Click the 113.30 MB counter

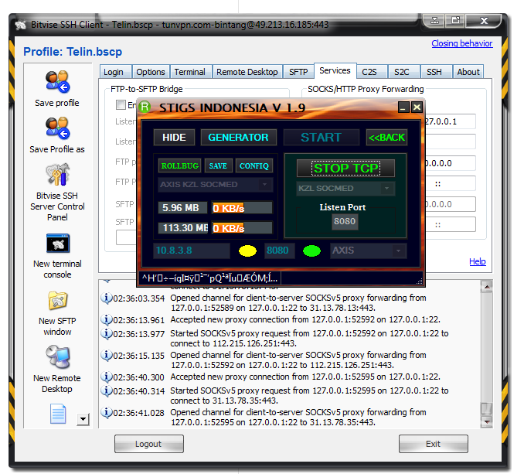(183, 228)
